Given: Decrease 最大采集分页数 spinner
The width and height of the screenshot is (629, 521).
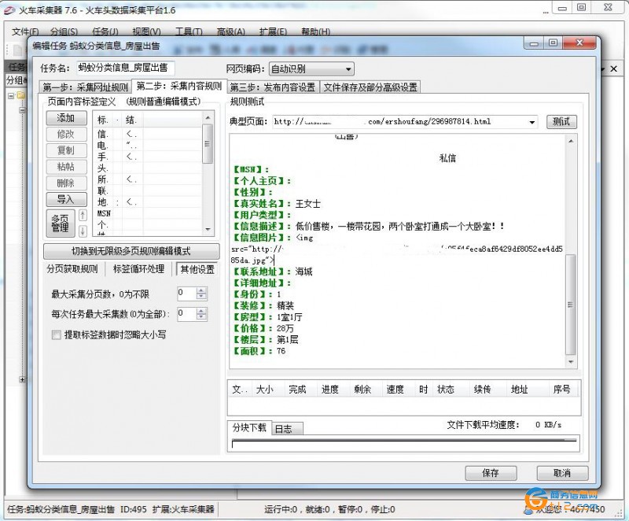Looking at the screenshot, I should tap(202, 297).
